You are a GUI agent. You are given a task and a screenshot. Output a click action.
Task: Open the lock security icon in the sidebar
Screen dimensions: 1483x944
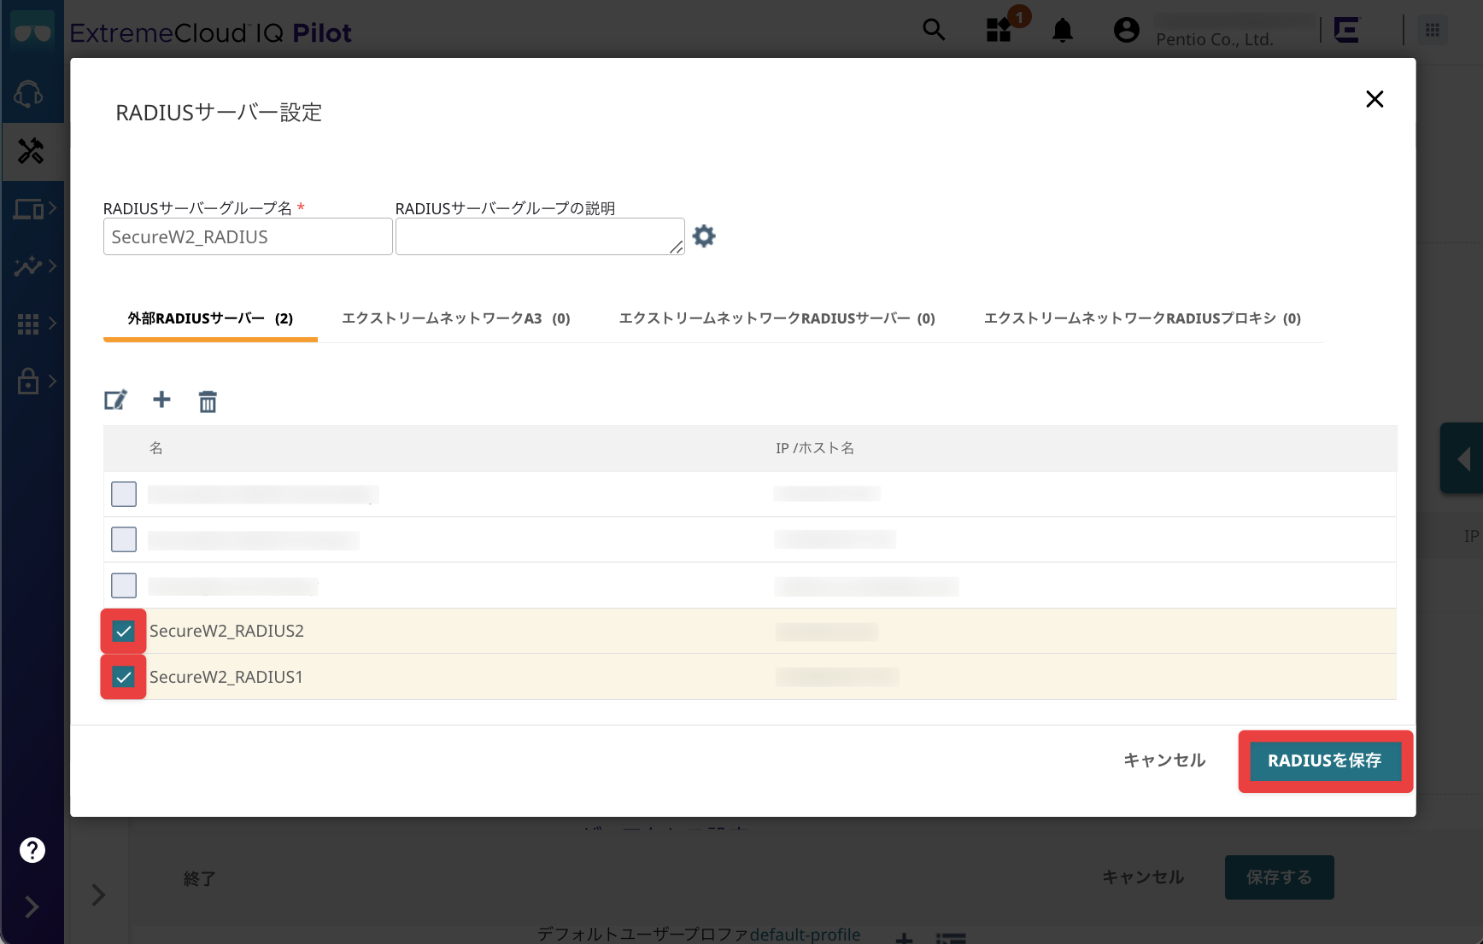pyautogui.click(x=28, y=381)
